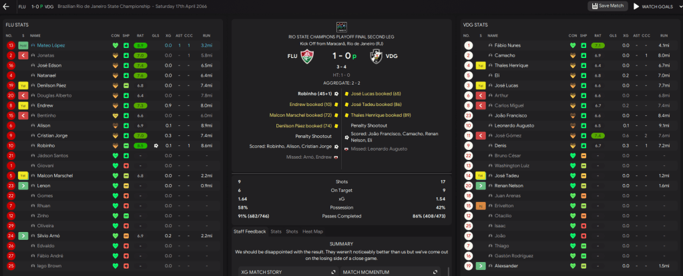Viewport: 683px width, 276px height.
Task: Select the Stats tab
Action: (x=276, y=231)
